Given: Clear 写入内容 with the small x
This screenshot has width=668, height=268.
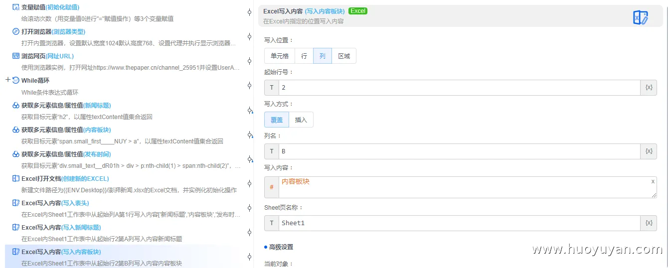Looking at the screenshot, I should coord(653,181).
